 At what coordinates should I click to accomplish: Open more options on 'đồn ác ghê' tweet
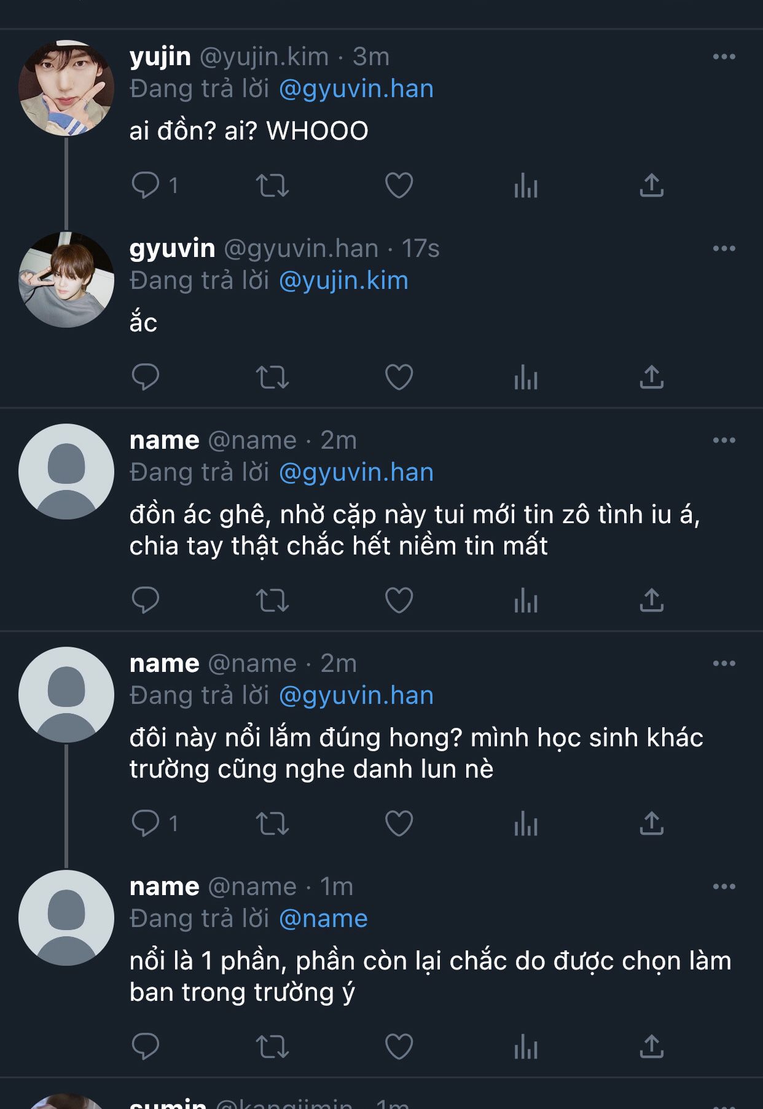[724, 440]
